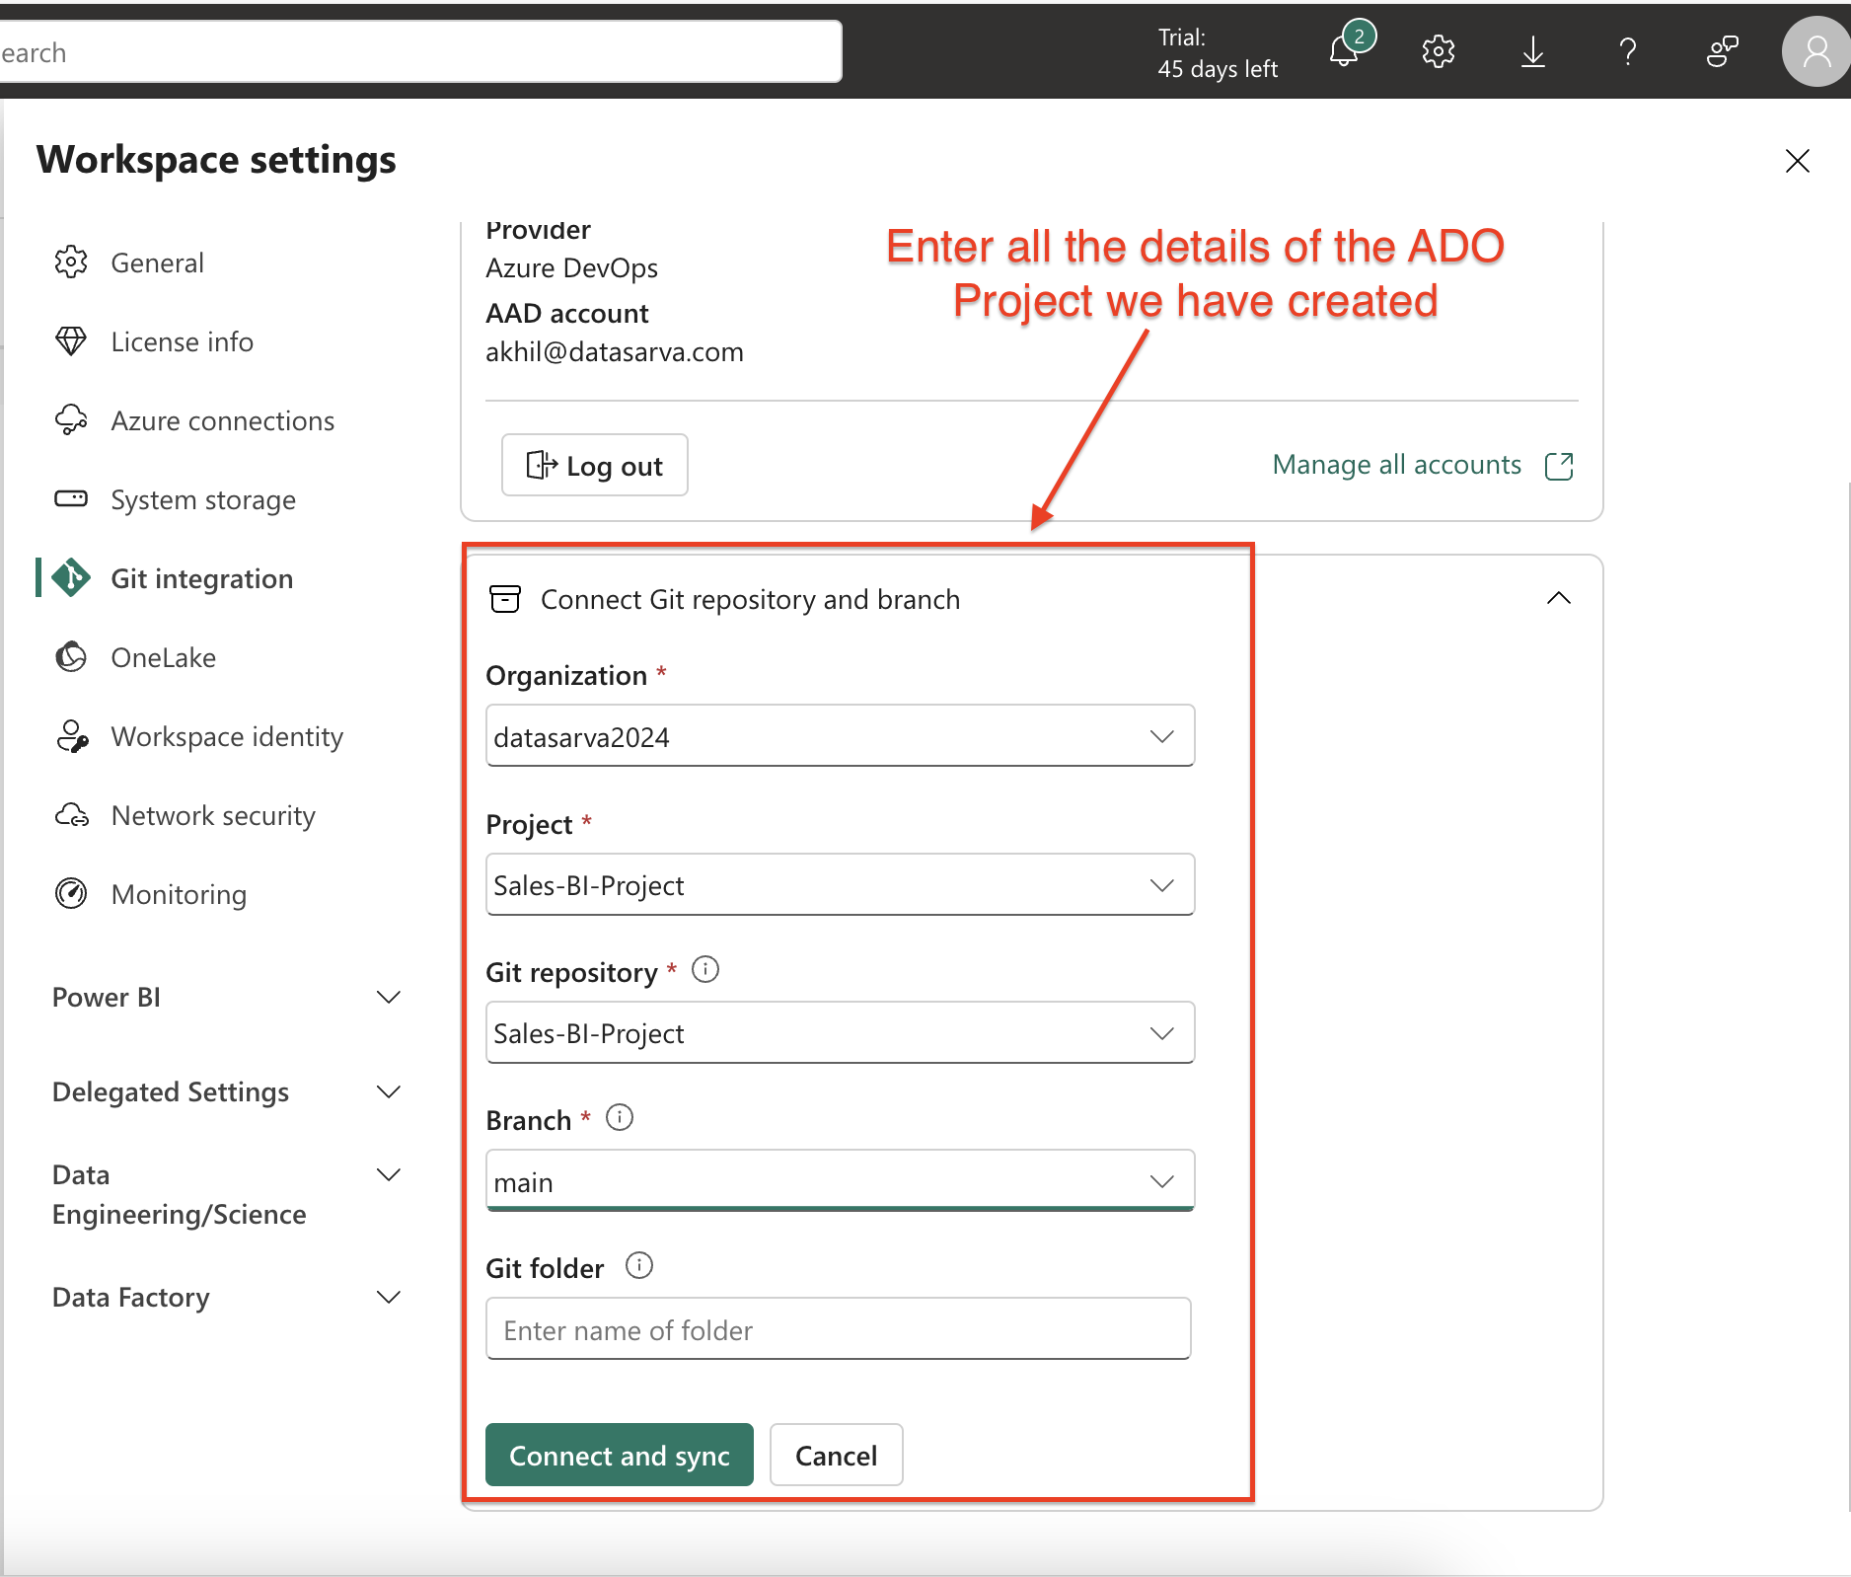This screenshot has width=1851, height=1577.
Task: Click the Azure connections cloud icon
Action: tap(71, 420)
